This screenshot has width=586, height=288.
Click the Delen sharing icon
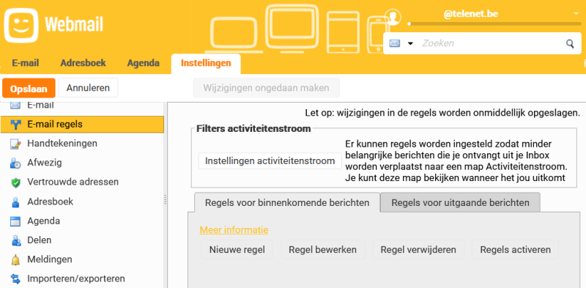pos(15,240)
